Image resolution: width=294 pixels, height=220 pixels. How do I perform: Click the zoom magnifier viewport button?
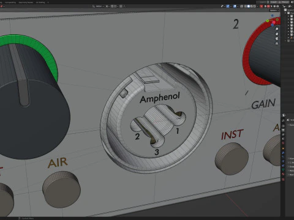277,29
